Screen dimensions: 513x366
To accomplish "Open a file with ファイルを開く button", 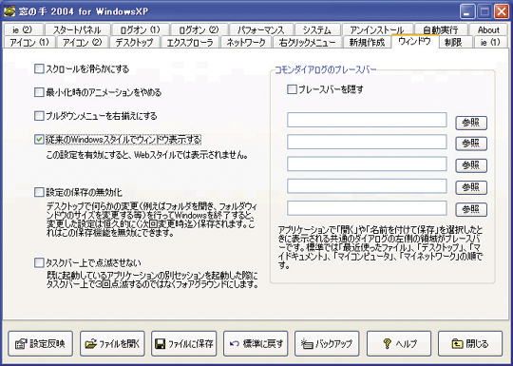I will (112, 343).
